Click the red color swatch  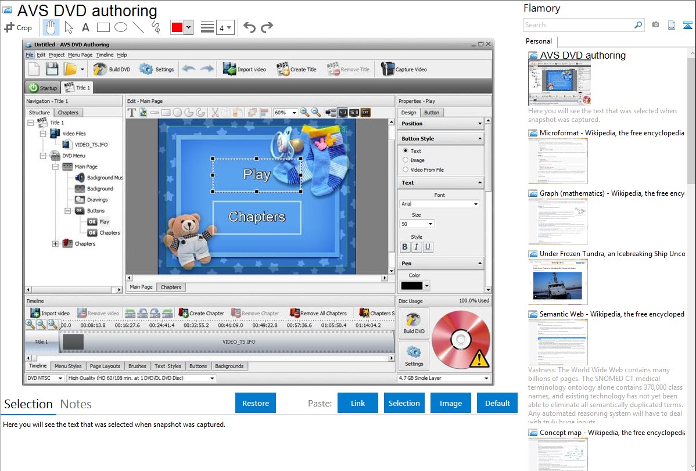point(177,27)
